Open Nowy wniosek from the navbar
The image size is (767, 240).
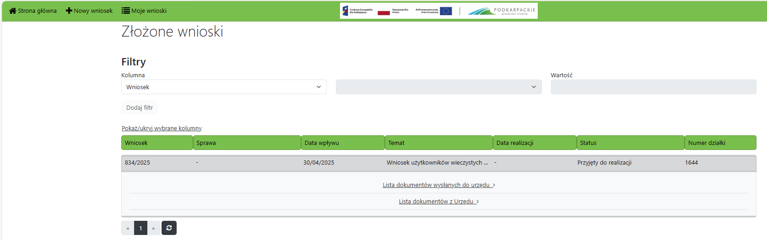tap(93, 11)
